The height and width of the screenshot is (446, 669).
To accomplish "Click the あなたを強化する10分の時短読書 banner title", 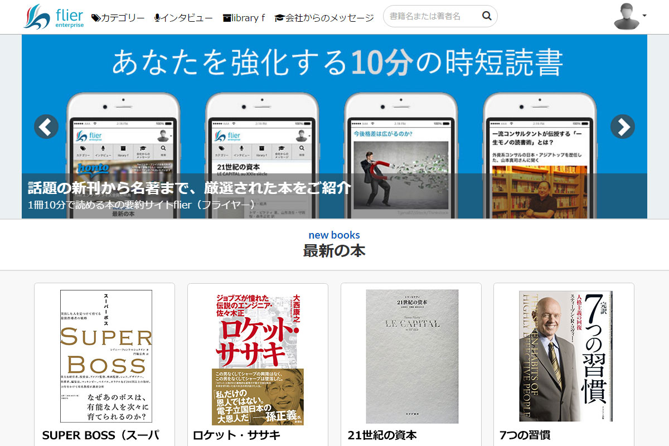I will 337,62.
